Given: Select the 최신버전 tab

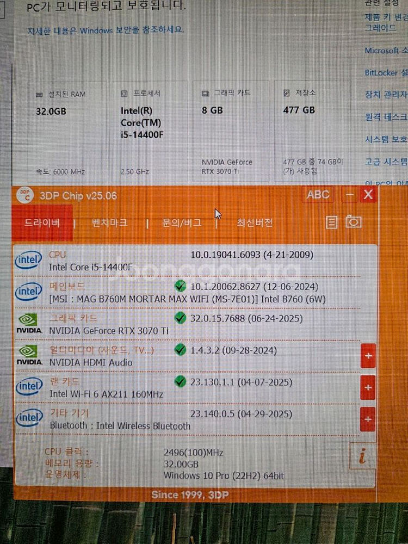Looking at the screenshot, I should (x=255, y=222).
